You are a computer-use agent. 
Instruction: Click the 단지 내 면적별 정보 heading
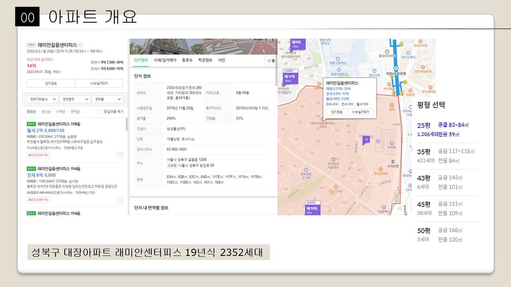click(x=151, y=208)
